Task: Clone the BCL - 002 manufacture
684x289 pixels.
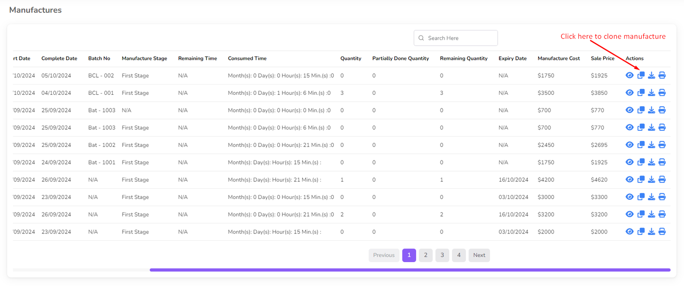Action: pos(641,76)
